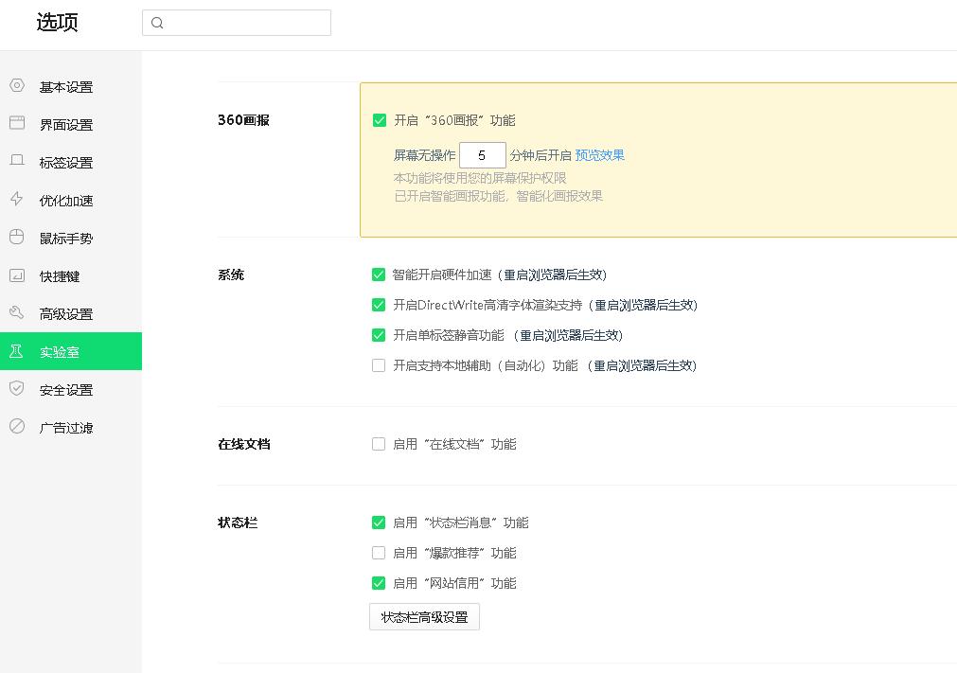Click the 快捷键 keyboard icon
957x673 pixels.
[x=16, y=275]
